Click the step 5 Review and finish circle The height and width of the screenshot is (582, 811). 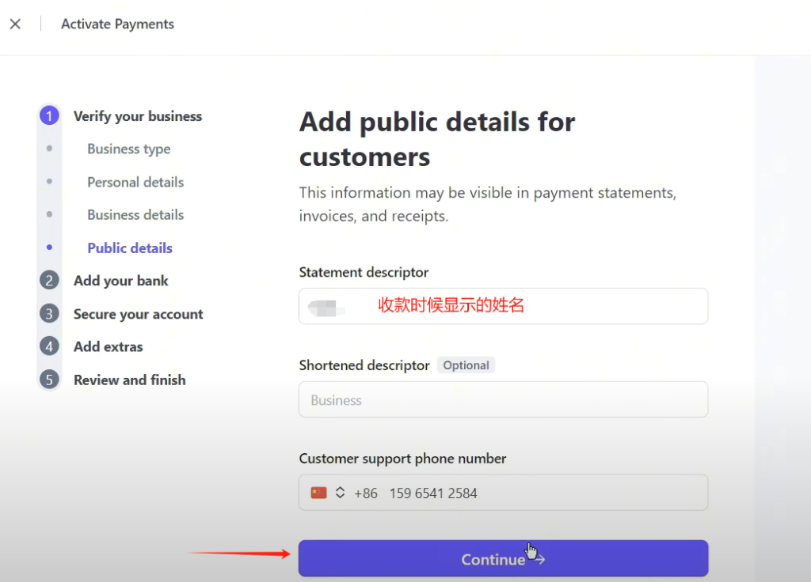coord(49,380)
